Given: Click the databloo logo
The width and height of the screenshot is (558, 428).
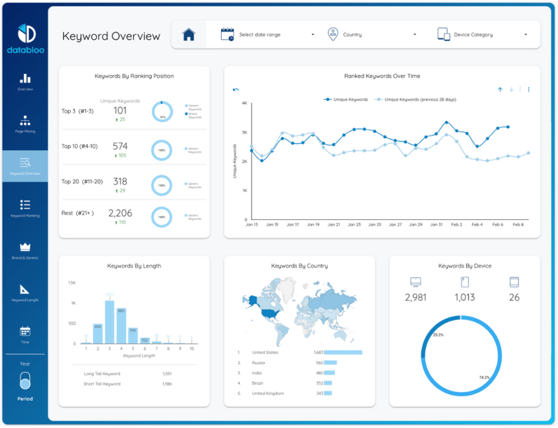Looking at the screenshot, I should [x=25, y=33].
